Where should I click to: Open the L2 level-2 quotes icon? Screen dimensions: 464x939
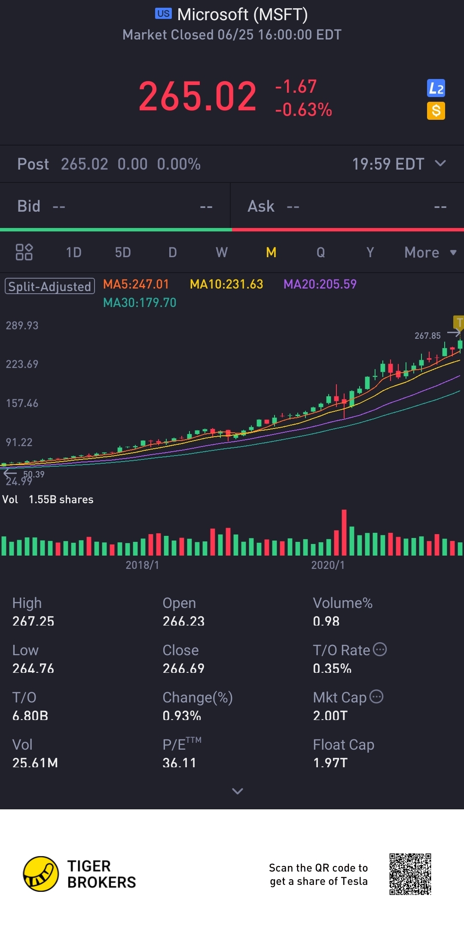tap(436, 88)
